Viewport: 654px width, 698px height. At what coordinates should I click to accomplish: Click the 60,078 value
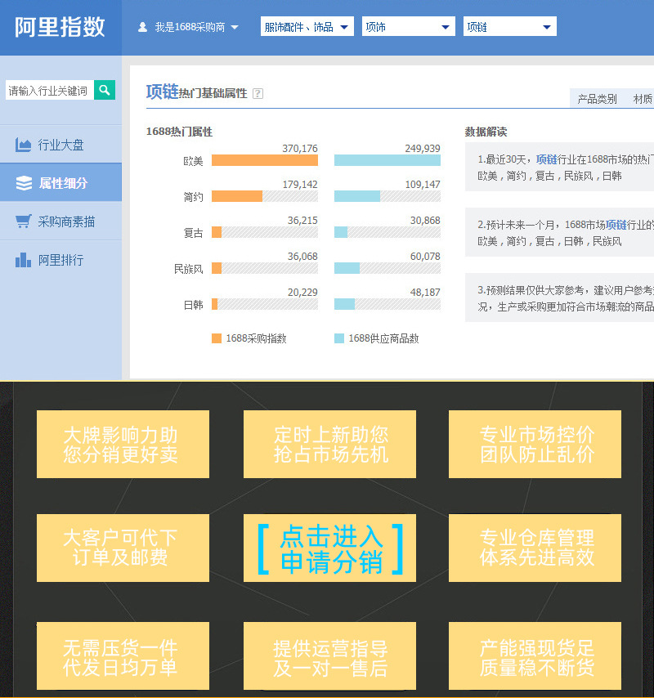[425, 257]
